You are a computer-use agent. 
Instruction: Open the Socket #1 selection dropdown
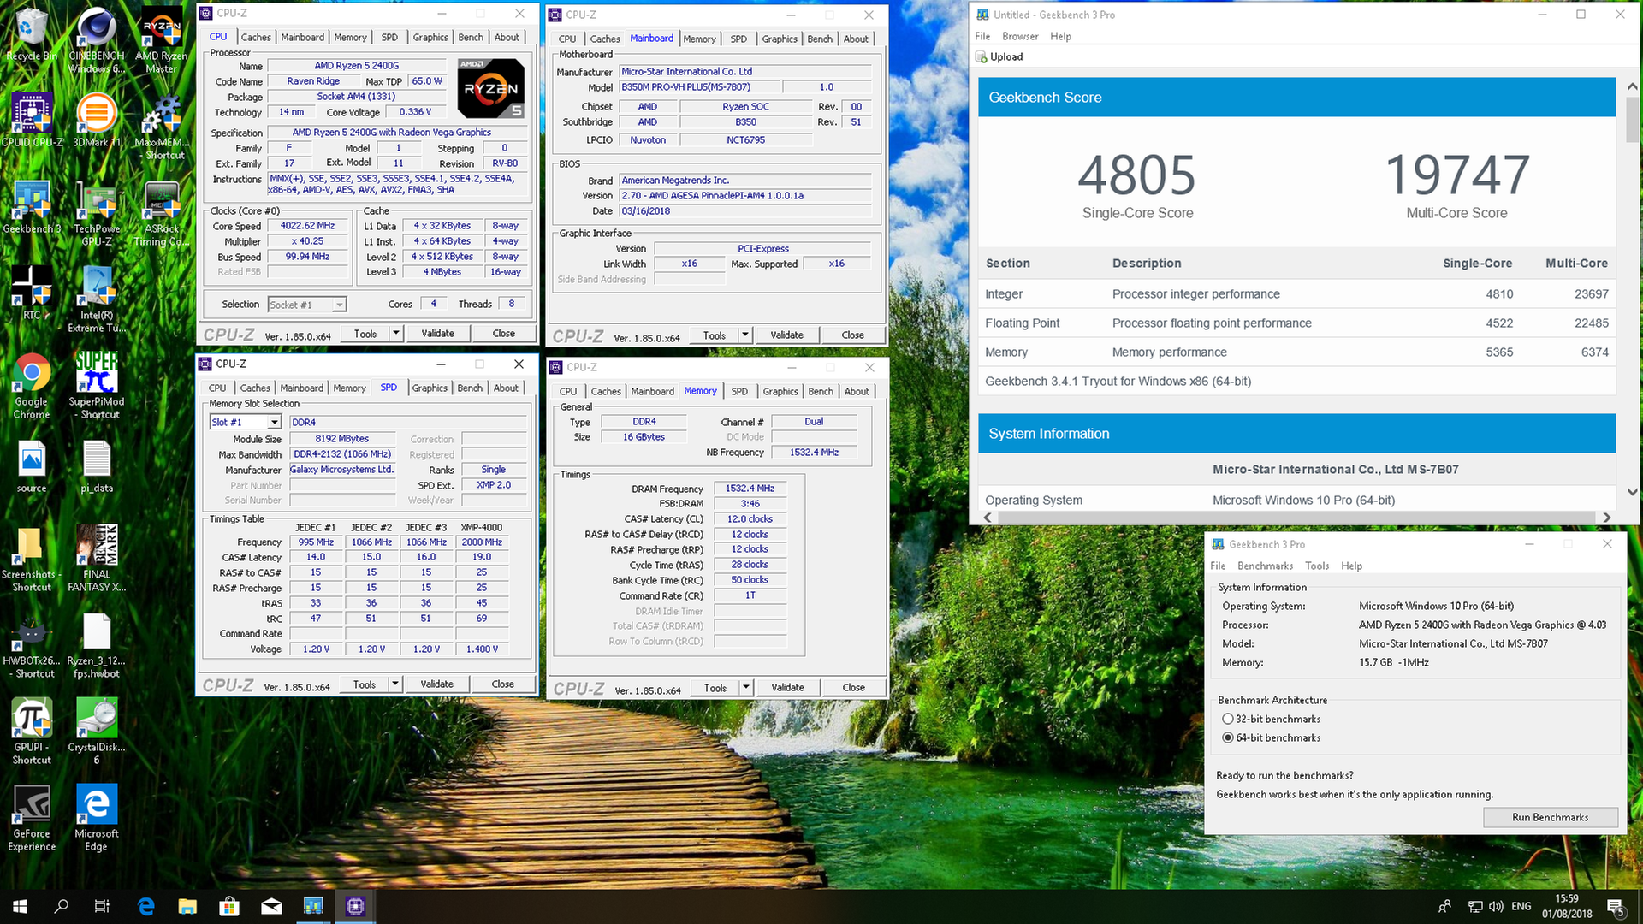coord(307,305)
